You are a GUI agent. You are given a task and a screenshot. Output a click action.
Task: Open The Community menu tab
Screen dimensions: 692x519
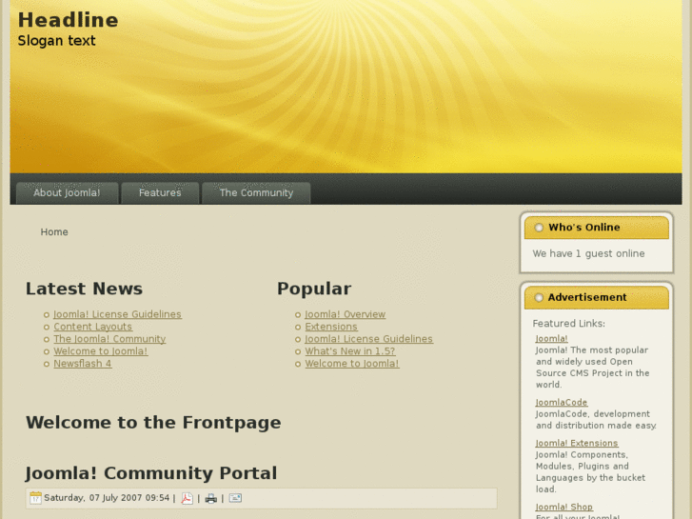(x=256, y=193)
